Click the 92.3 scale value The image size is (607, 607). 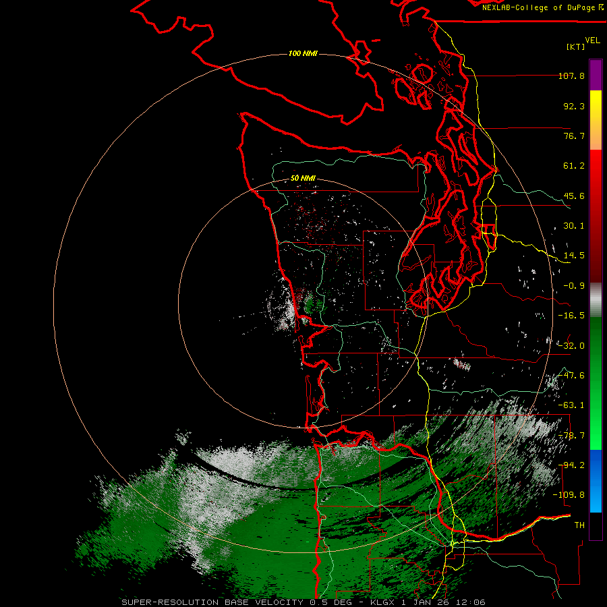(x=574, y=106)
